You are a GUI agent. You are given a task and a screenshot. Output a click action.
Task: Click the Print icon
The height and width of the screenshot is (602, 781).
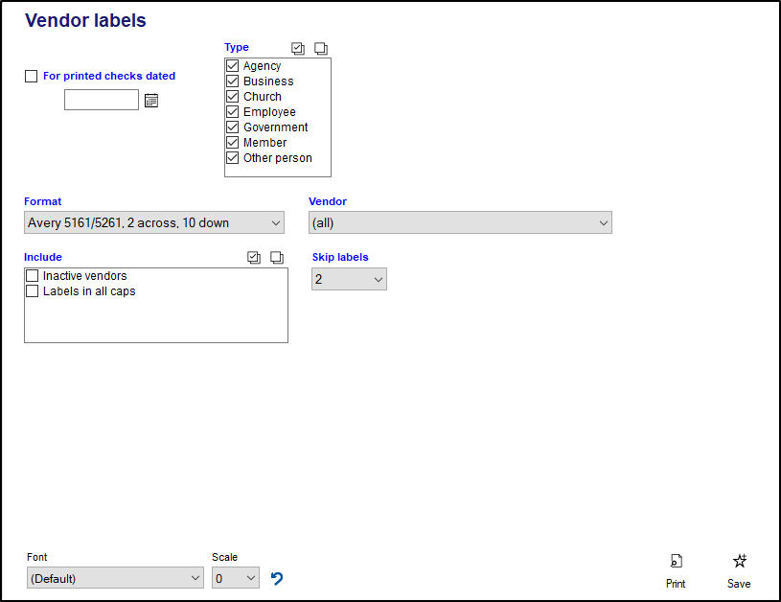click(x=676, y=562)
